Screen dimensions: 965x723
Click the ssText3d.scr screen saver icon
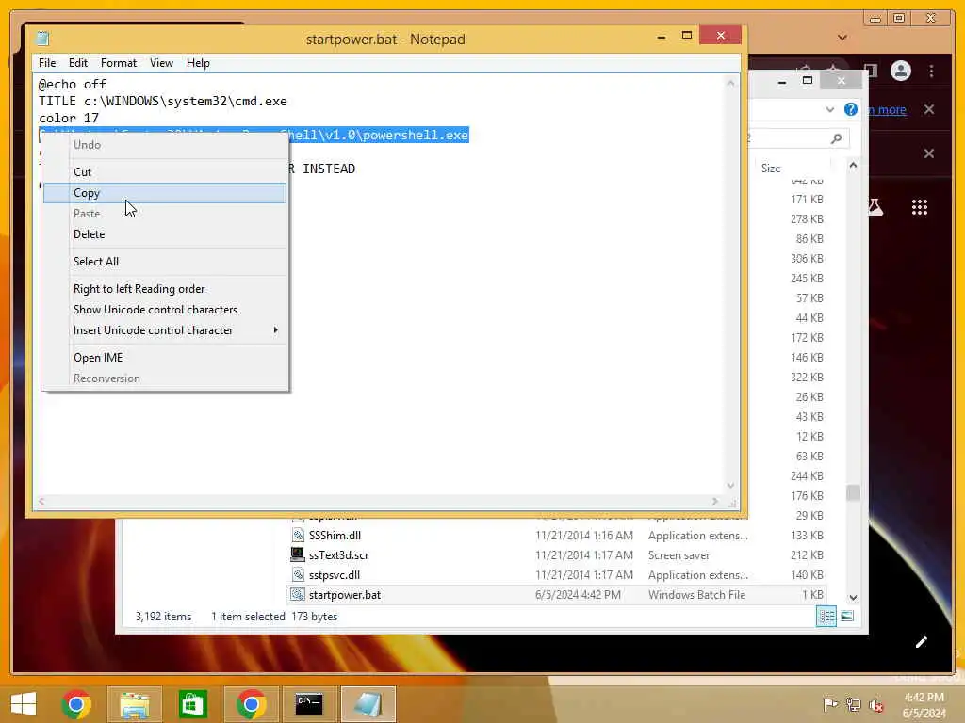pos(298,554)
